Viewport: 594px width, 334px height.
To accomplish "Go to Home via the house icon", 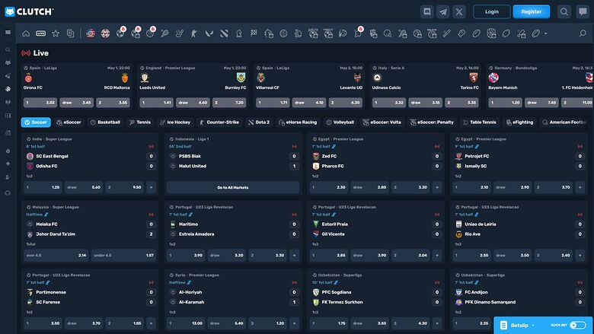I will (26, 33).
